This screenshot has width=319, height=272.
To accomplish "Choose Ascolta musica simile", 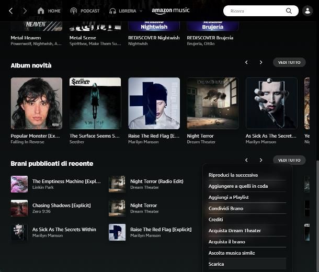I will (247, 253).
